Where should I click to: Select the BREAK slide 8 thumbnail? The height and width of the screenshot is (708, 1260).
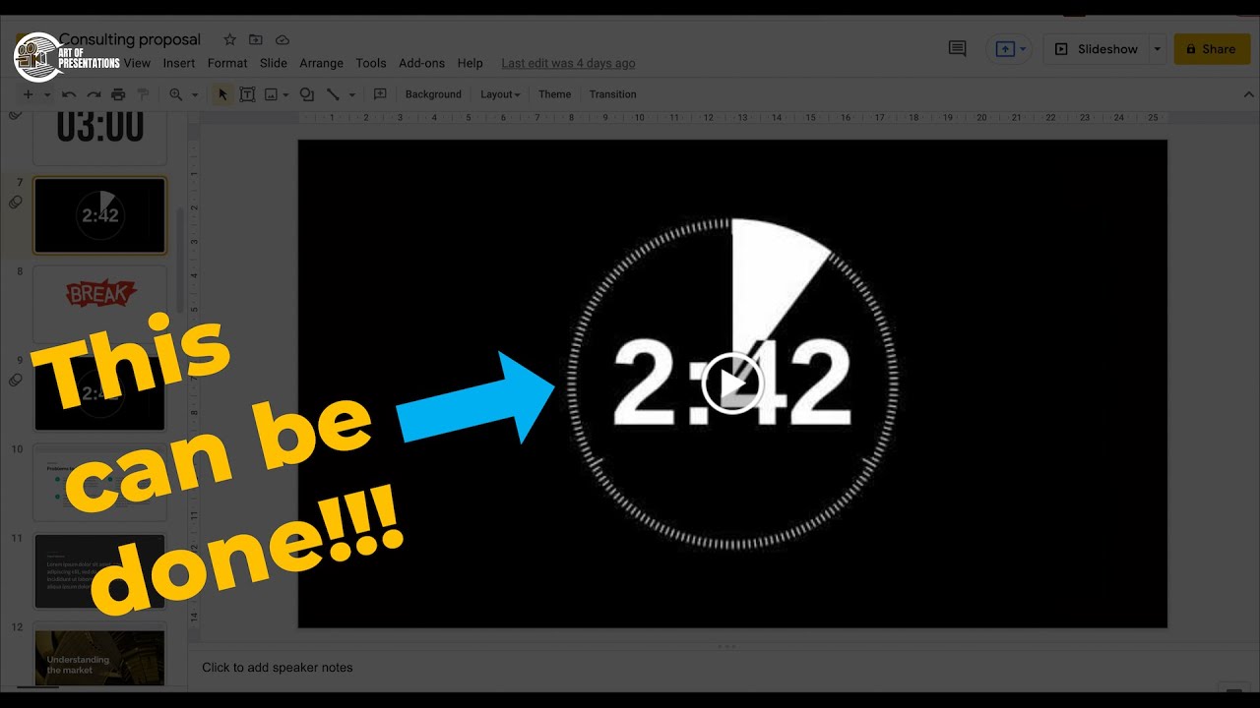[x=100, y=303]
